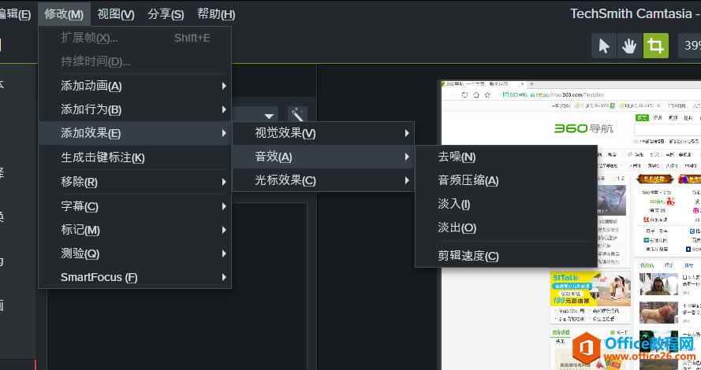The image size is (701, 370).
Task: Apply the 淡出(O) fade out effect
Action: tap(506, 228)
